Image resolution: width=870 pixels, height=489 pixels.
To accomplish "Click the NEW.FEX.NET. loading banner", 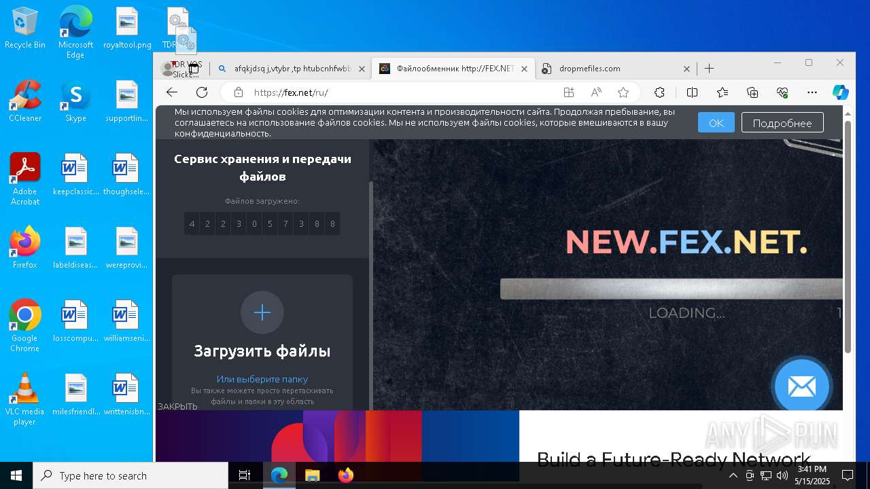I will [x=686, y=242].
